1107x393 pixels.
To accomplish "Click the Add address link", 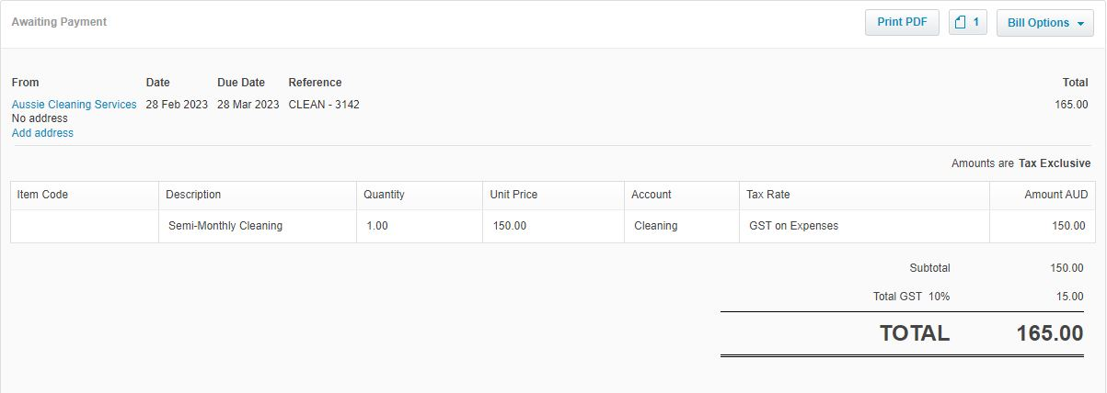I will coord(42,133).
